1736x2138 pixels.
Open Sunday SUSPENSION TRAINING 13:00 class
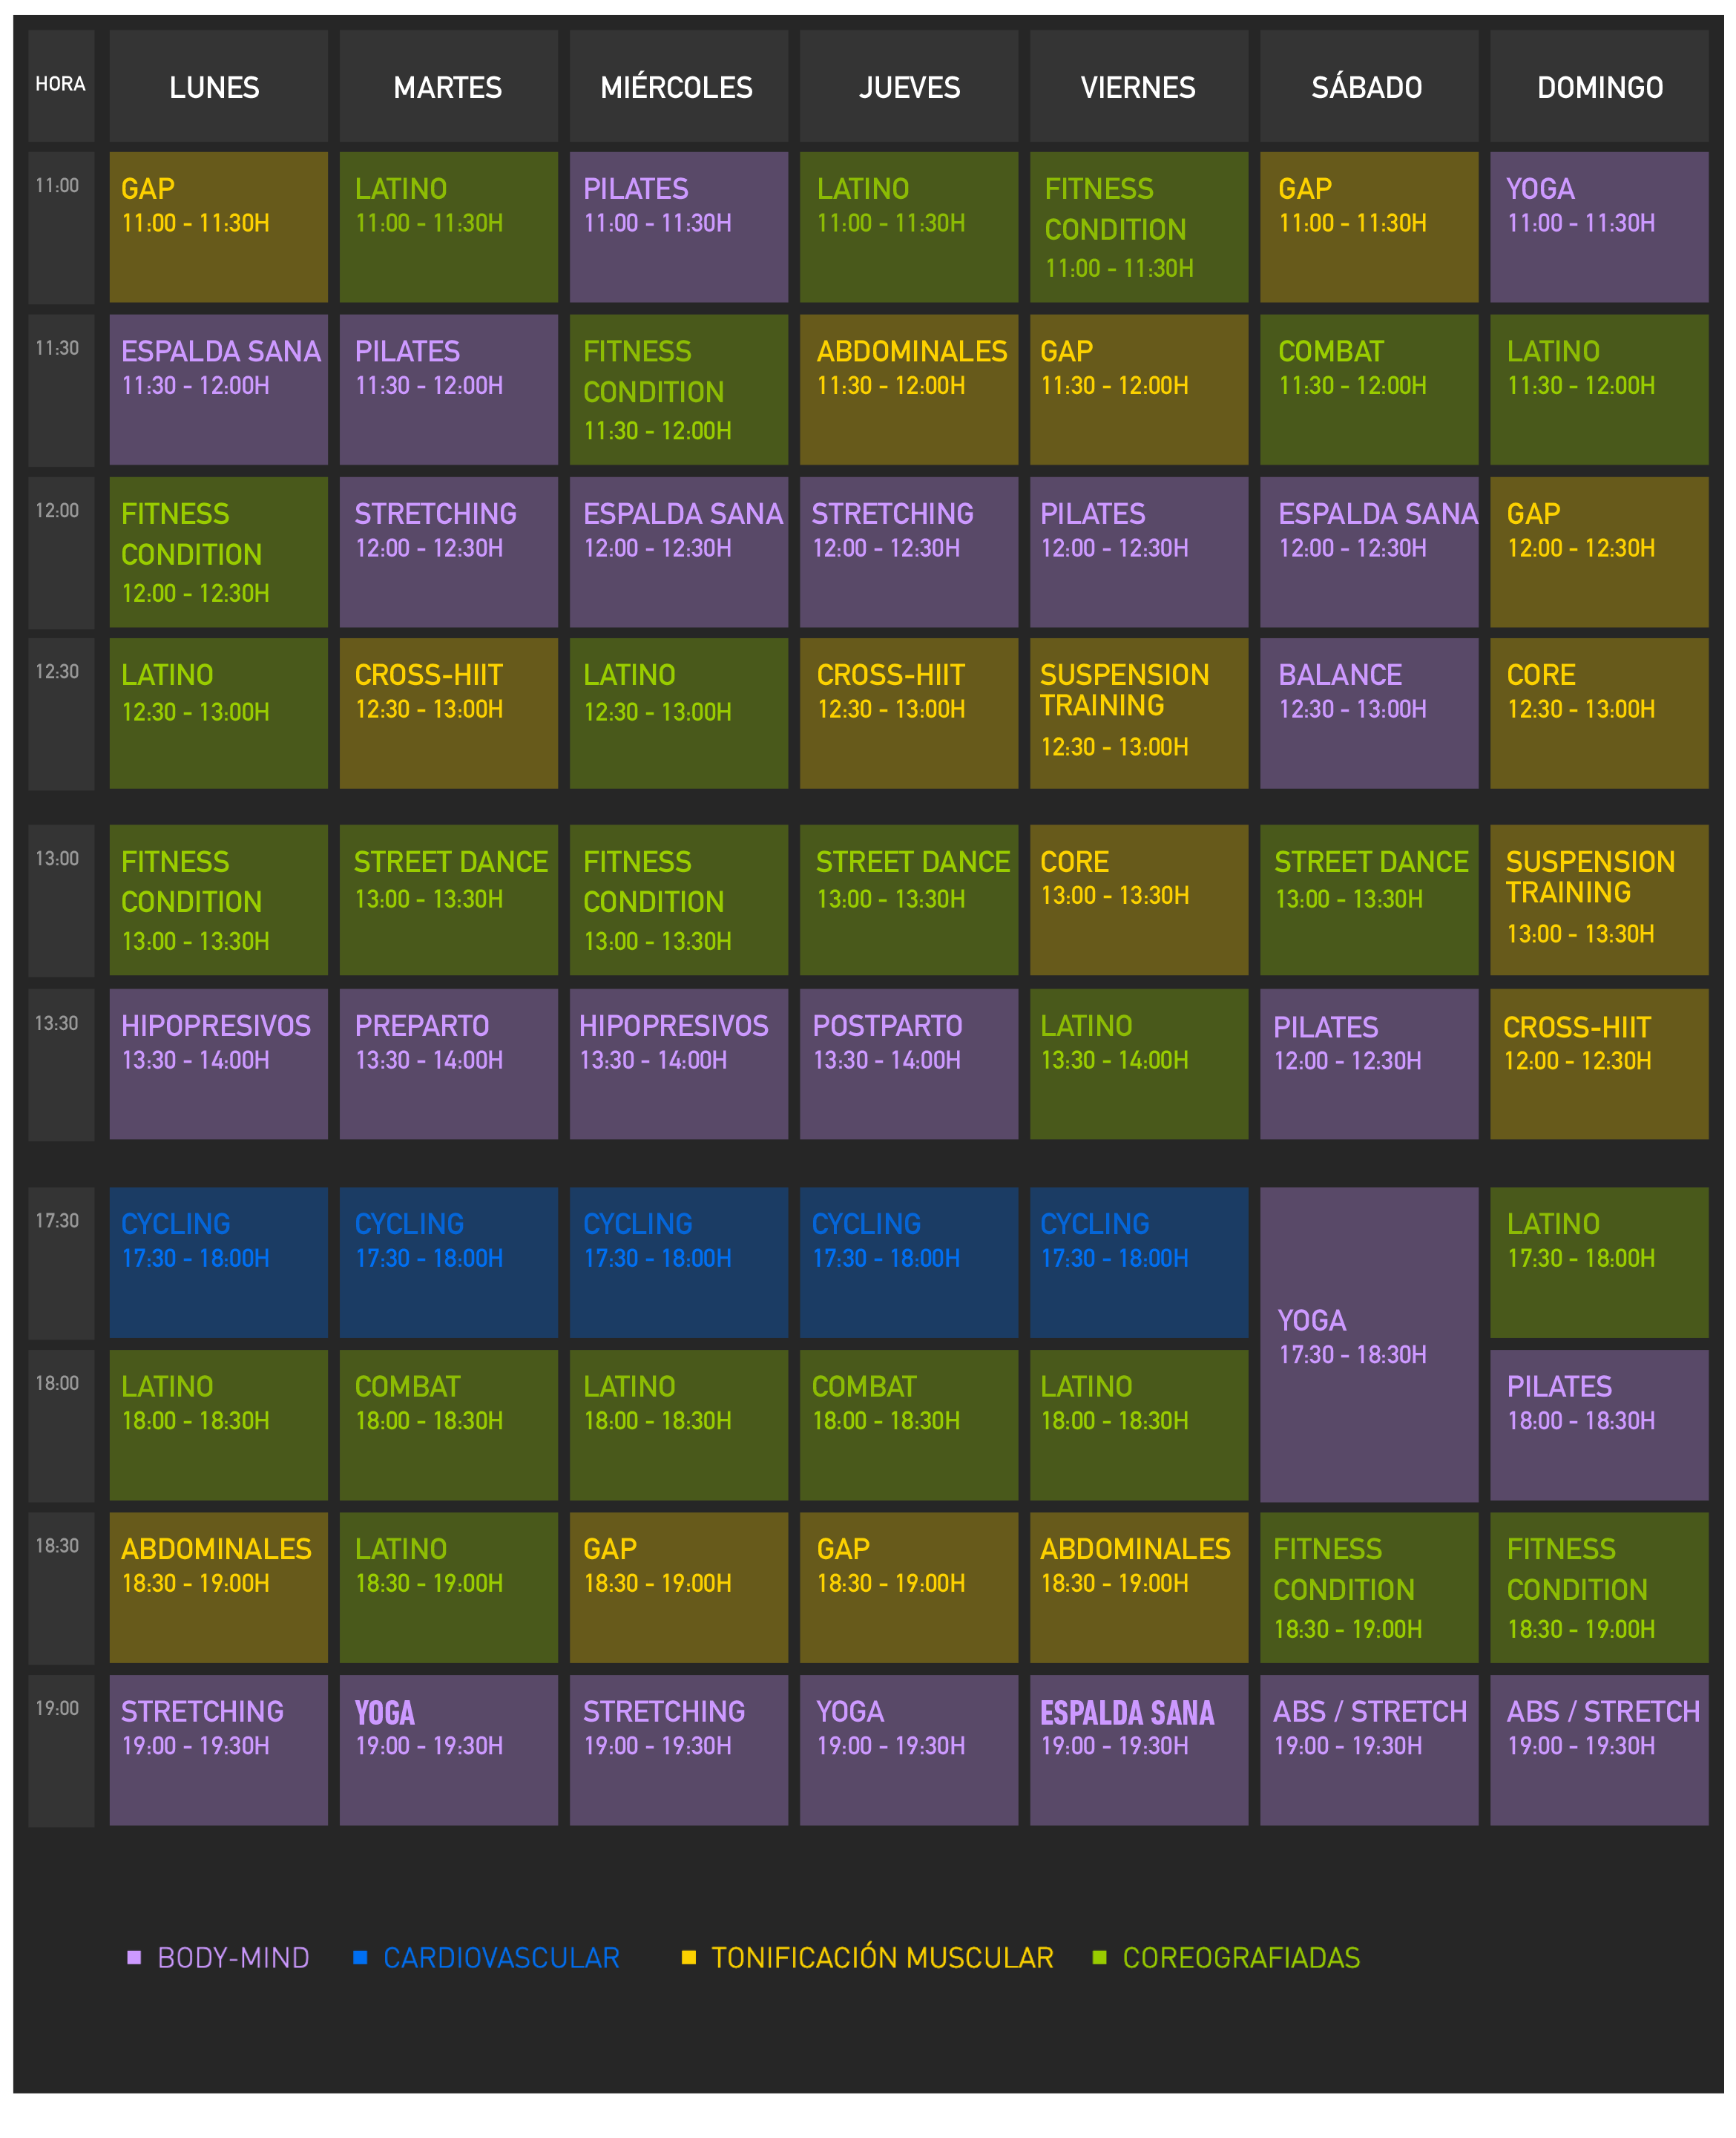click(x=1599, y=900)
